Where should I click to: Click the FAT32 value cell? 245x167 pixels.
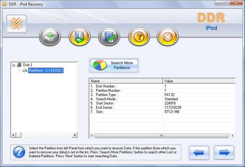pos(169,94)
